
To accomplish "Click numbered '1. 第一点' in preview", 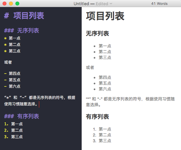I will point(102,129).
